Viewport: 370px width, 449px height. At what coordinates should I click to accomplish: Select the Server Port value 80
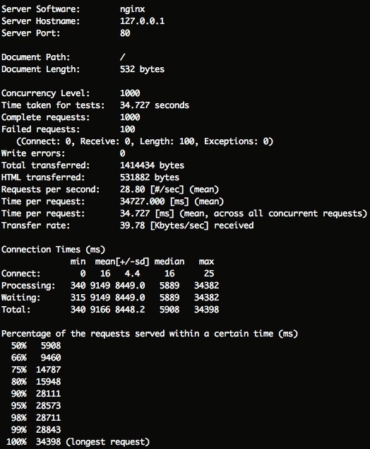pos(125,33)
